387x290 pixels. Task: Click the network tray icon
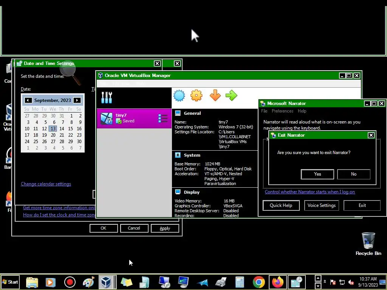click(342, 282)
